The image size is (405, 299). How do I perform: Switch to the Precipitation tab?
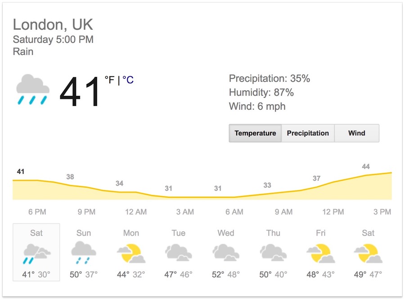[x=308, y=133]
